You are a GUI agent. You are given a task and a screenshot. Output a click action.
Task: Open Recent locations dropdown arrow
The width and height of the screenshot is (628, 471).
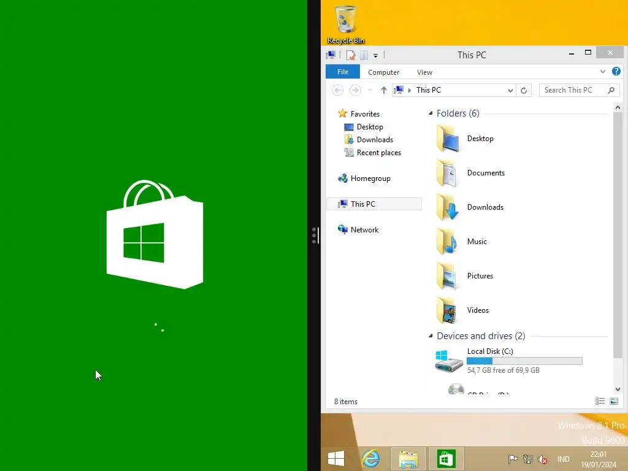[x=370, y=90]
